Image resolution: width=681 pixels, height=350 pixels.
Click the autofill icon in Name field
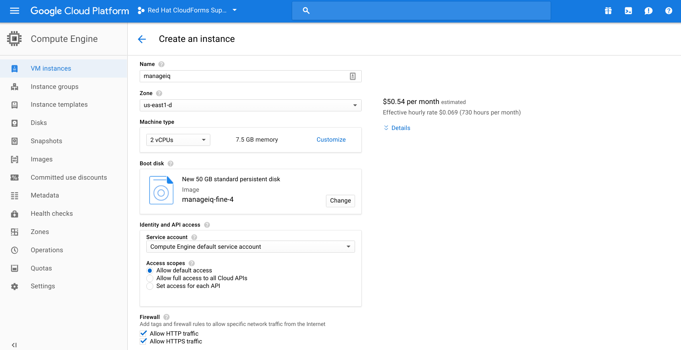353,76
